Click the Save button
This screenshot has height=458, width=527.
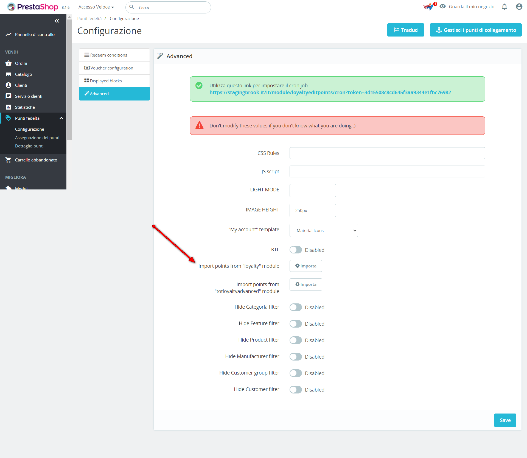505,420
